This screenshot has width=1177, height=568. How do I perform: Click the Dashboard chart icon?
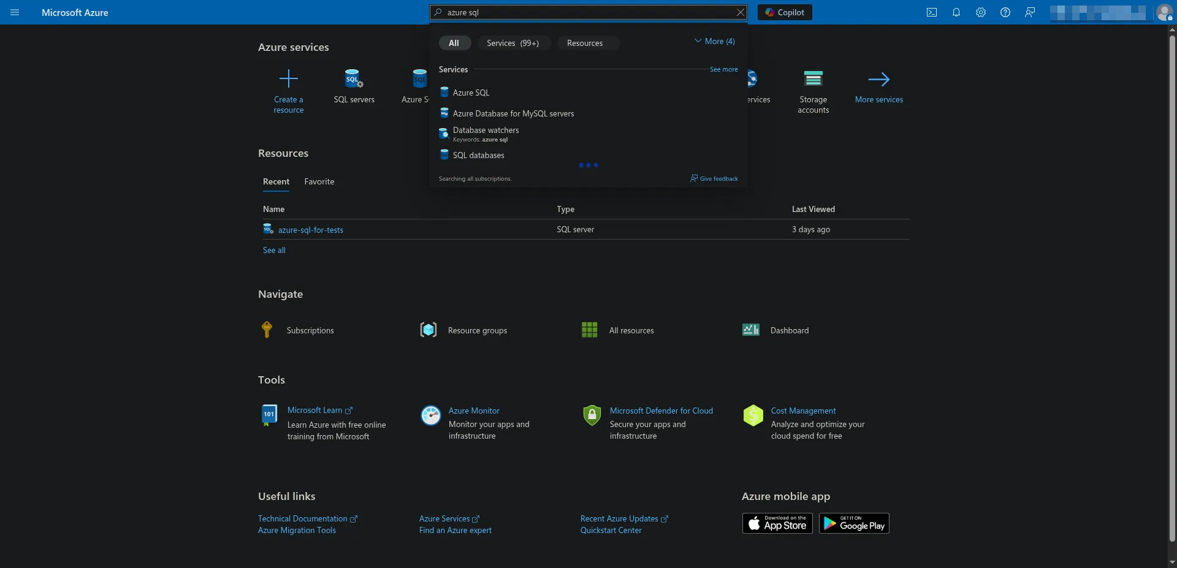[x=751, y=330]
